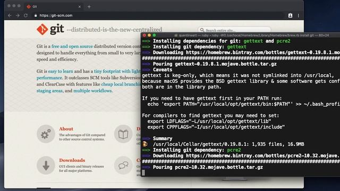Follow the performance link

[x=49, y=78]
